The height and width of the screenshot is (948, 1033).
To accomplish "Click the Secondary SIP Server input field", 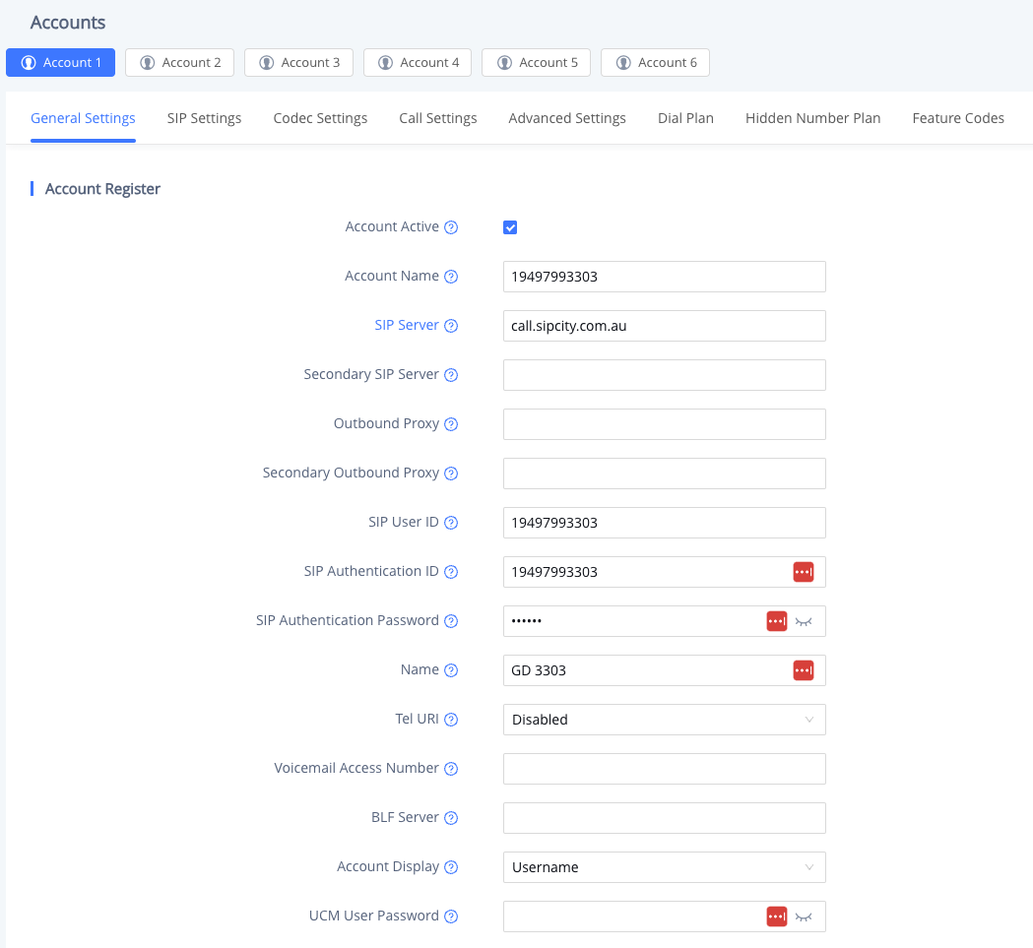I will [x=664, y=375].
